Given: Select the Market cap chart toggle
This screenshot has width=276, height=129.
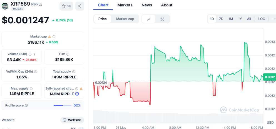Looking at the screenshot, I should [x=125, y=19].
